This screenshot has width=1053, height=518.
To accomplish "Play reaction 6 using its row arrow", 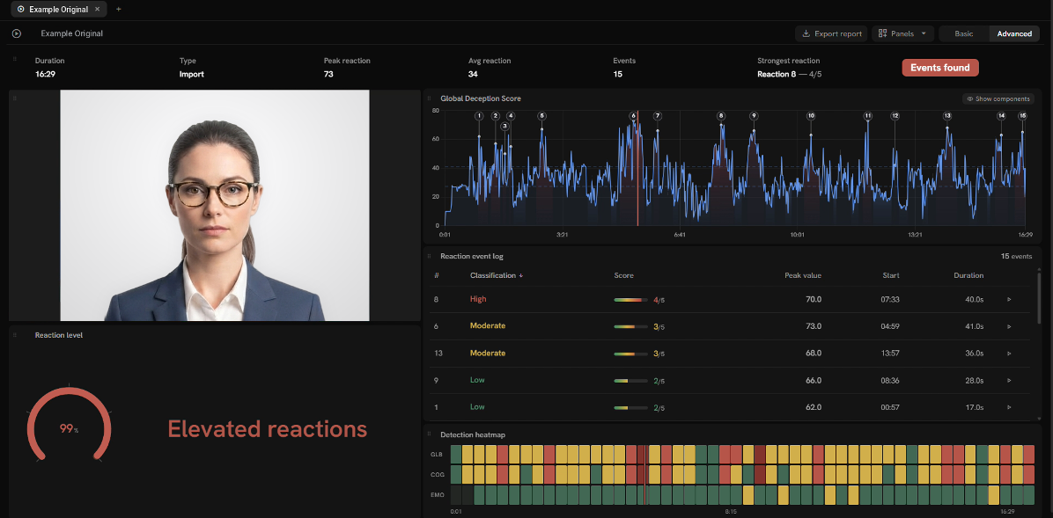I will pyautogui.click(x=1009, y=326).
